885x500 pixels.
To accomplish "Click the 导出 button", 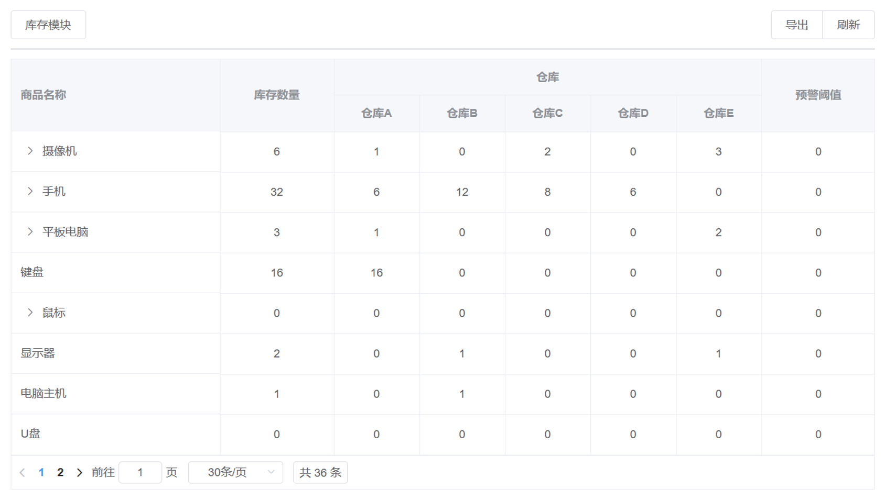I will (796, 25).
